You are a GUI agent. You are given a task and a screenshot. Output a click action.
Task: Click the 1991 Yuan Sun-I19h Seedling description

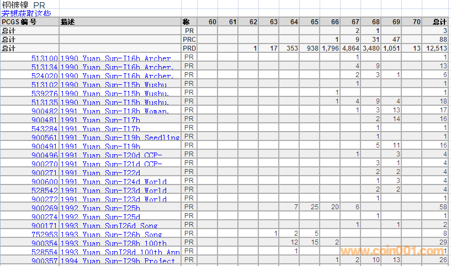(x=120, y=138)
